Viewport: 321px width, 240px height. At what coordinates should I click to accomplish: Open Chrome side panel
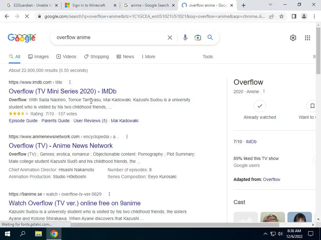[294, 16]
